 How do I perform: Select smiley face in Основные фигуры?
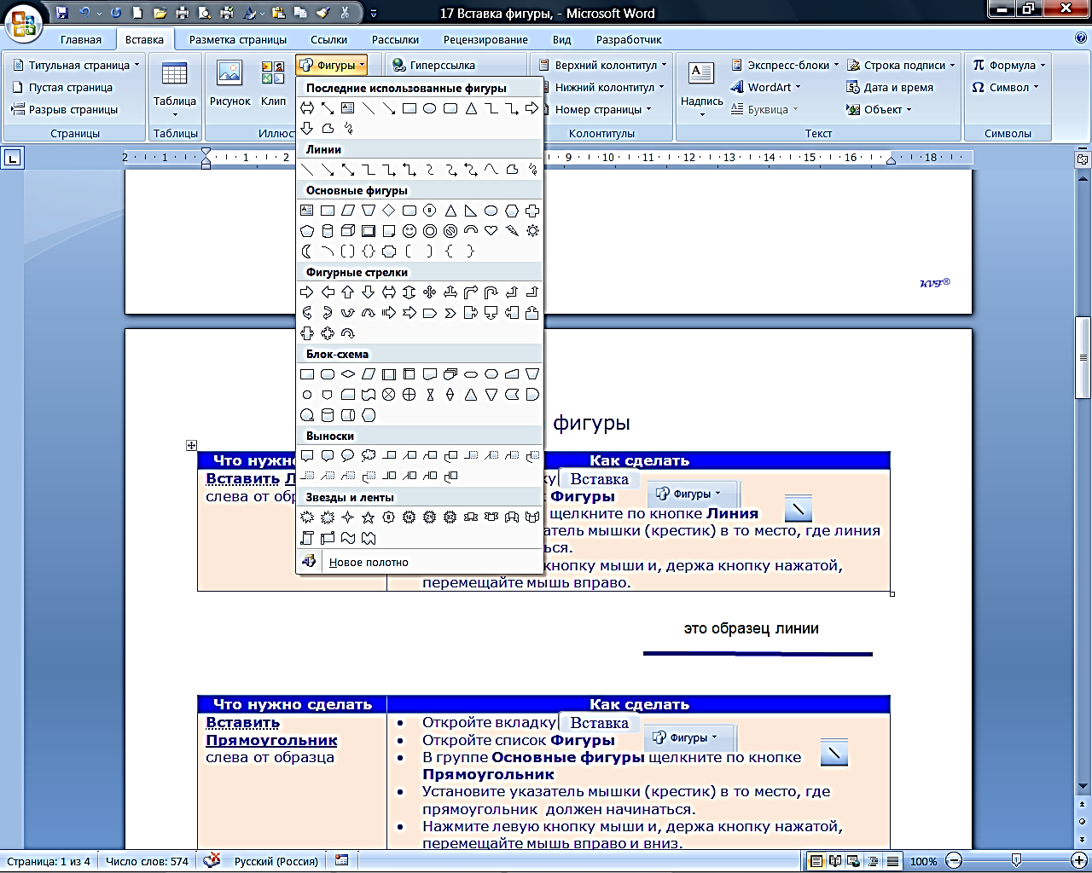(x=409, y=231)
